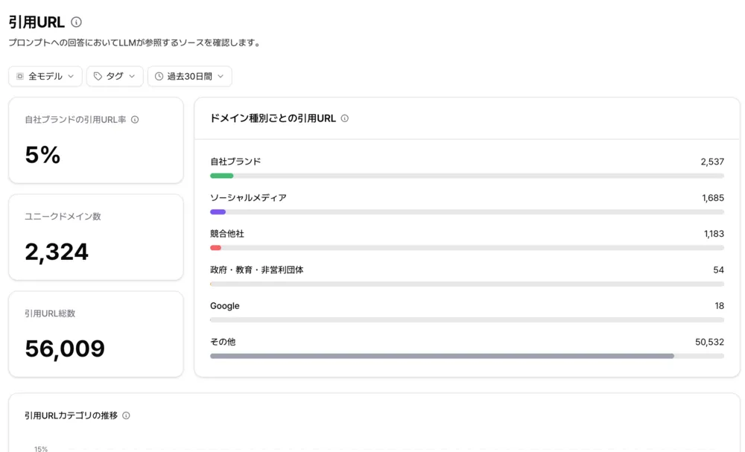Click the gray その他 progress bar
The height and width of the screenshot is (452, 745).
[x=442, y=356]
